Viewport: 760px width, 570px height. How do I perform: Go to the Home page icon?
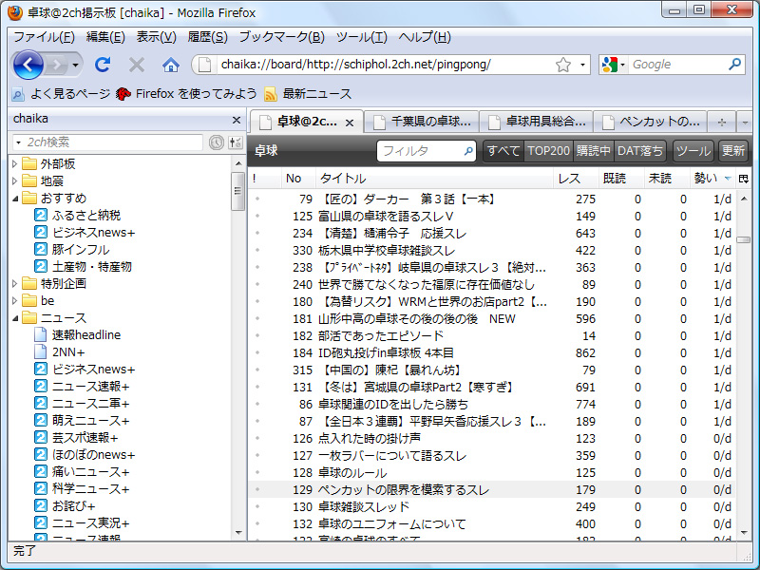click(171, 65)
